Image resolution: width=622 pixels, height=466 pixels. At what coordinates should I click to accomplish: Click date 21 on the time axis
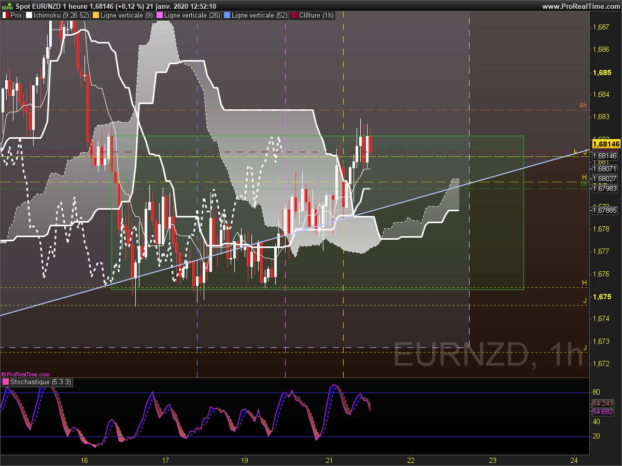tap(329, 460)
